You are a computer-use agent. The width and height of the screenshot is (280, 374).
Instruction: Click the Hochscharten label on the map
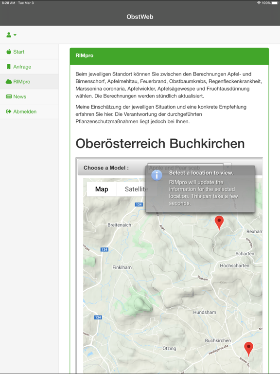(234, 265)
